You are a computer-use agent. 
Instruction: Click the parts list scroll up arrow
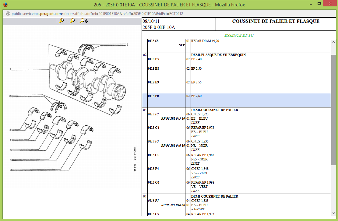click(333, 42)
